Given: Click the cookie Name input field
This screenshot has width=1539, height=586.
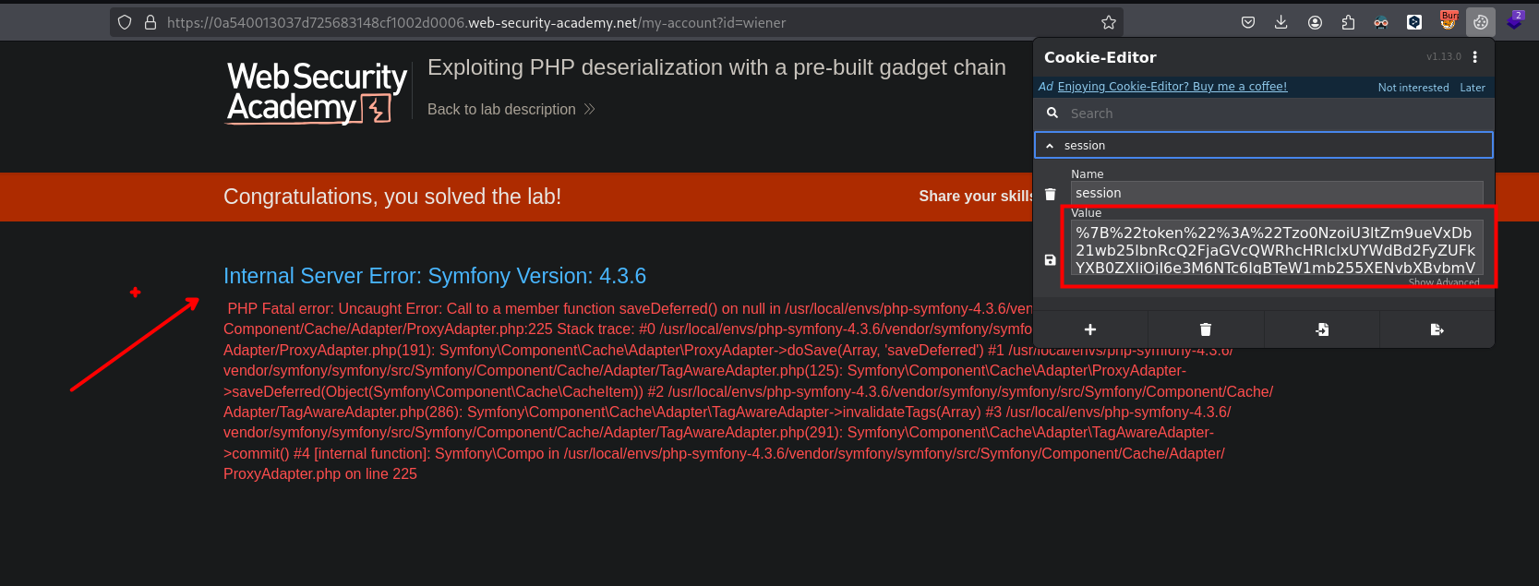Looking at the screenshot, I should [x=1276, y=193].
